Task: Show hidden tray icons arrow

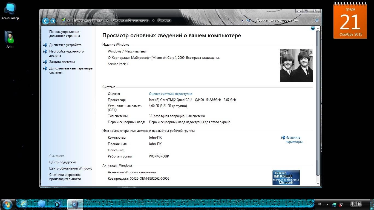Action: [x=328, y=204]
